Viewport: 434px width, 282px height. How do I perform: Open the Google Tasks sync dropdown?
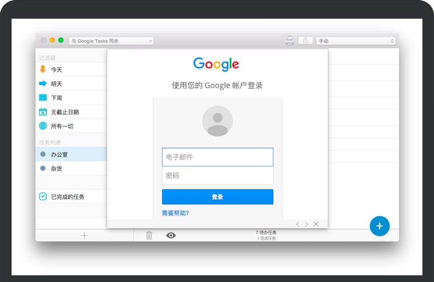pyautogui.click(x=111, y=41)
